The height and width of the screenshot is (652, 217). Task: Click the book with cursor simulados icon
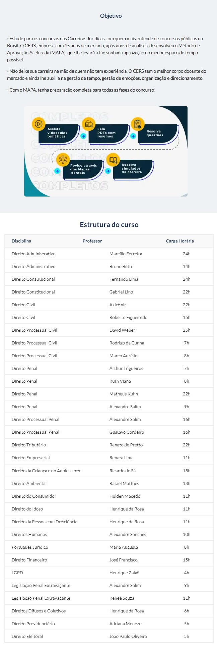click(x=113, y=160)
